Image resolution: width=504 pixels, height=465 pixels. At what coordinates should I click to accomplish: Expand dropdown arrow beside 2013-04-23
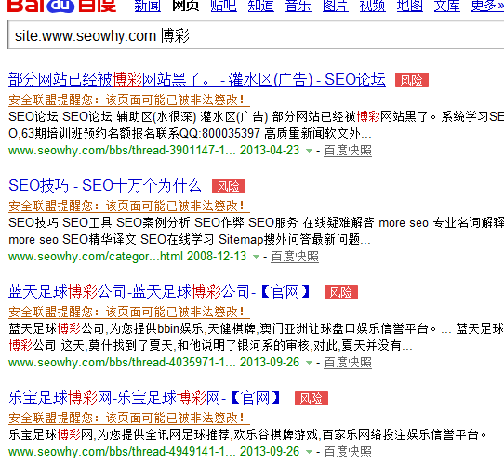coord(309,151)
